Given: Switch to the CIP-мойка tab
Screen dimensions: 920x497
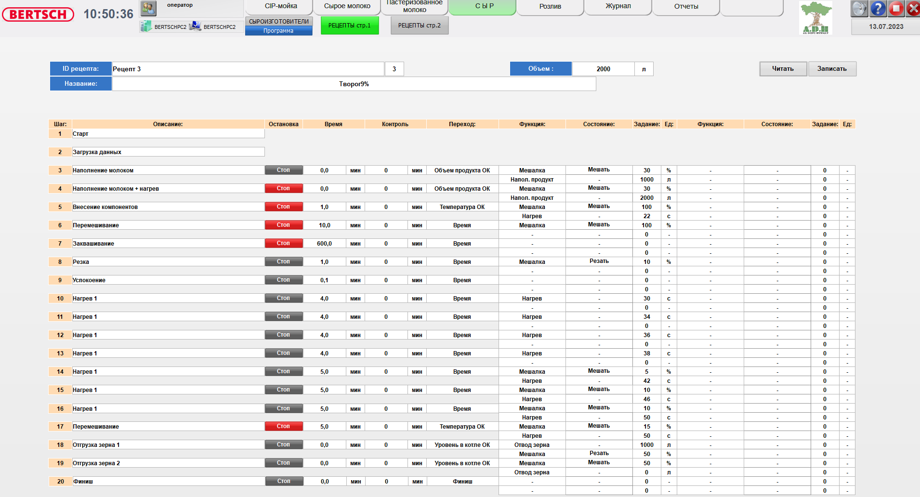Looking at the screenshot, I should tap(281, 7).
